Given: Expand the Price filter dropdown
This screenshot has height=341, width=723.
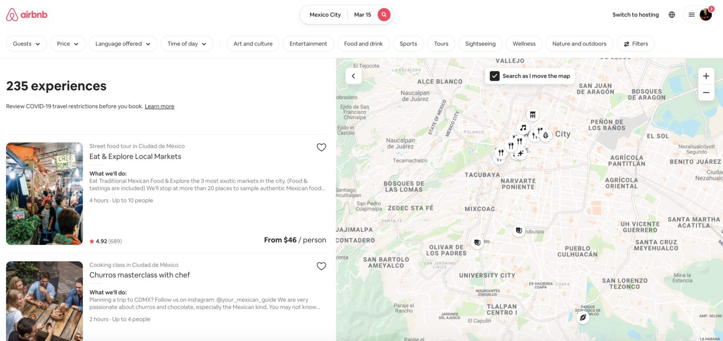Looking at the screenshot, I should point(67,43).
